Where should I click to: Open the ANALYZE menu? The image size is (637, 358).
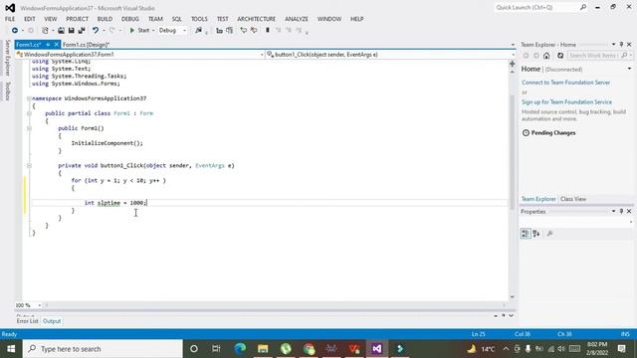[297, 19]
